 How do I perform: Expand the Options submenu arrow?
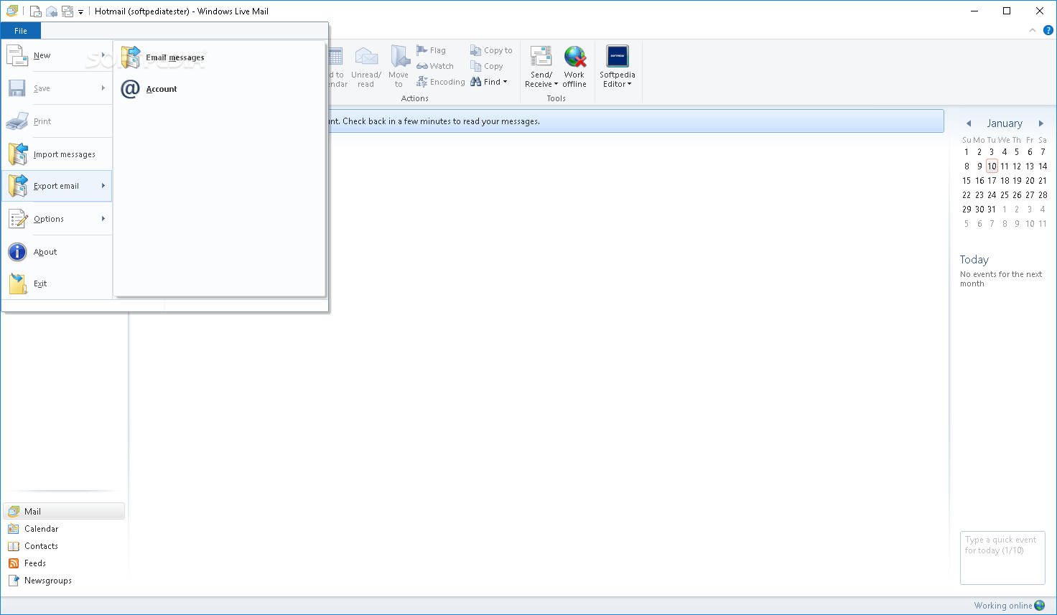(x=103, y=219)
